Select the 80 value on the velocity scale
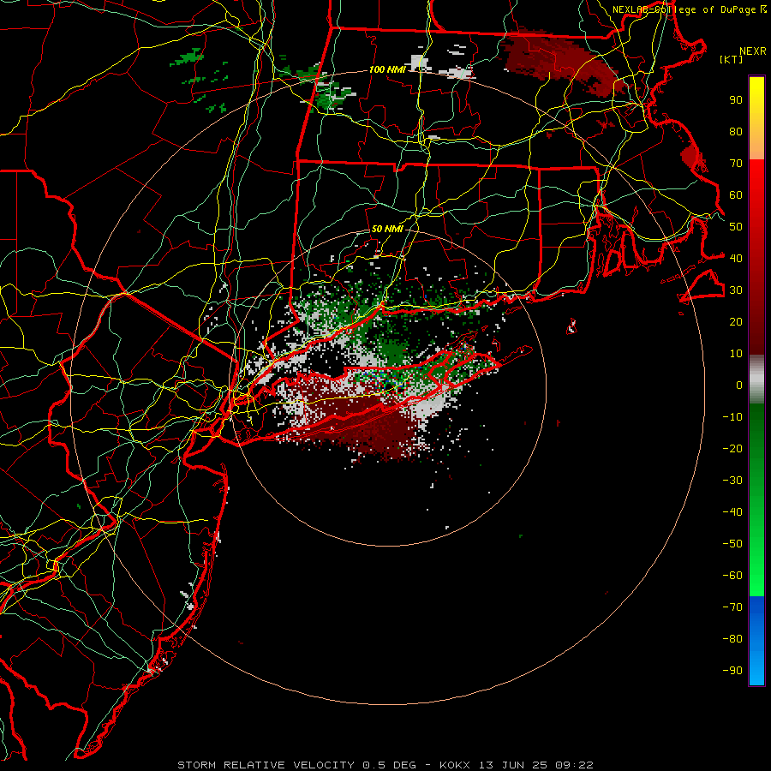Viewport: 771px width, 771px height. [x=736, y=132]
